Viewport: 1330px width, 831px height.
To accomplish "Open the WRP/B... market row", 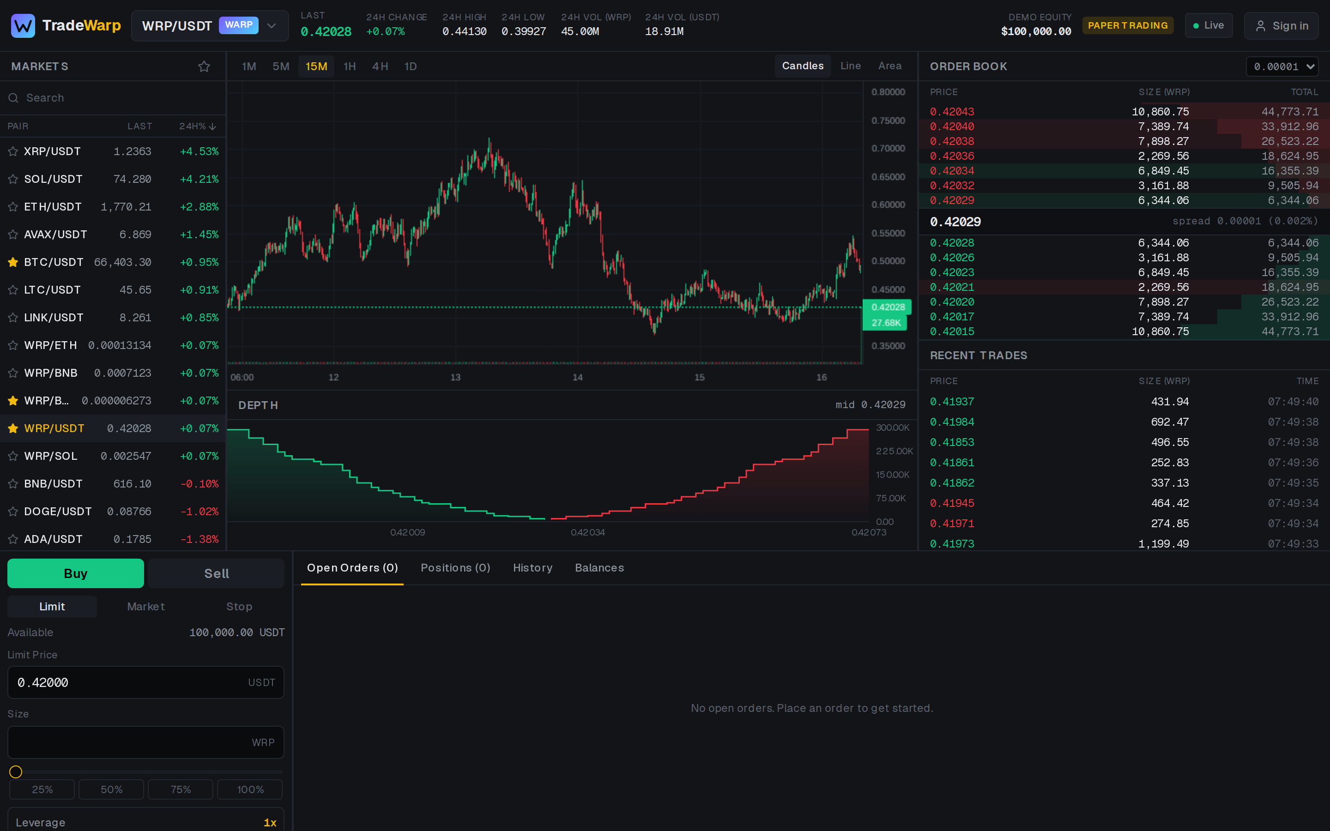I will [x=113, y=401].
